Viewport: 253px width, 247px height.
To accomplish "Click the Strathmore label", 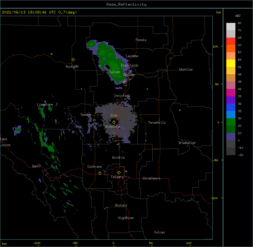I will pyautogui.click(x=151, y=178).
